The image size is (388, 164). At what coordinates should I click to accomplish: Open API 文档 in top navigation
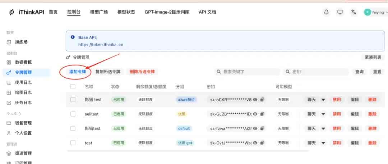pyautogui.click(x=207, y=12)
